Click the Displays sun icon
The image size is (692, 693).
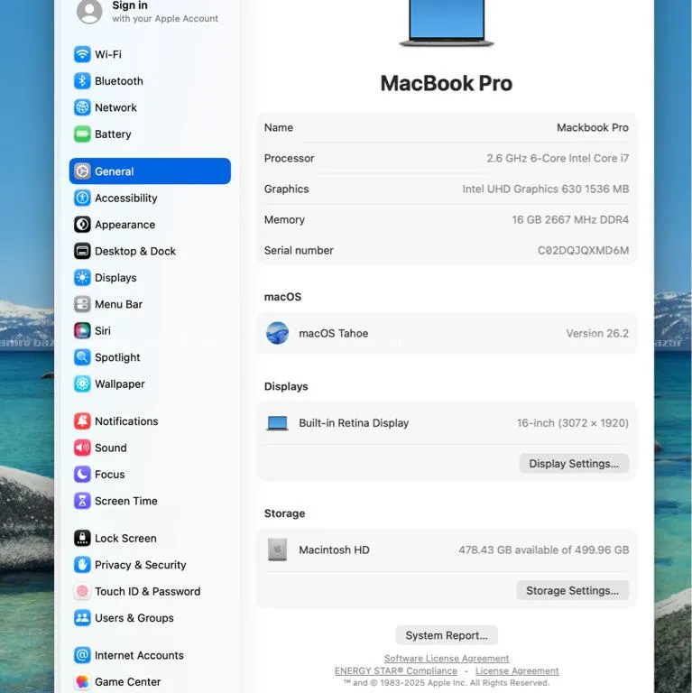[82, 278]
